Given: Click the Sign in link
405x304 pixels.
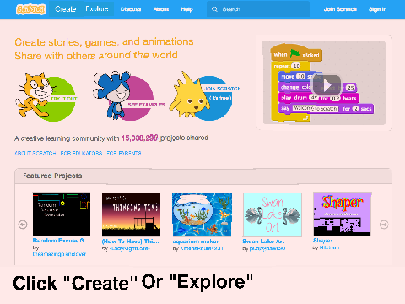Looking at the screenshot, I should click(x=378, y=9).
